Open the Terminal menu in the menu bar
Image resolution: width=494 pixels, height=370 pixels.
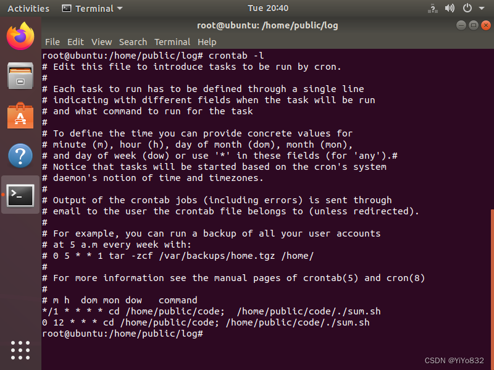pos(172,42)
